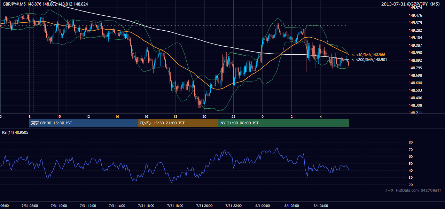Click hour label 22 under price chart
The height and width of the screenshot is (209, 445).
[x=234, y=116]
